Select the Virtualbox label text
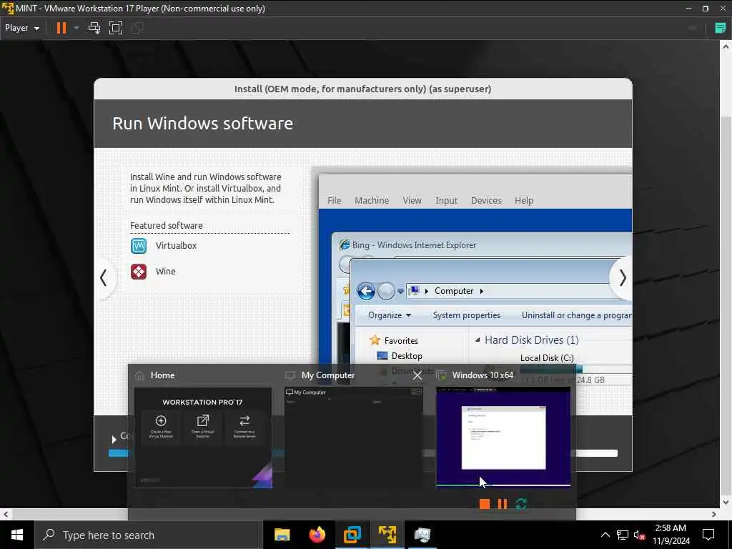Viewport: 732px width, 549px height. pos(176,246)
